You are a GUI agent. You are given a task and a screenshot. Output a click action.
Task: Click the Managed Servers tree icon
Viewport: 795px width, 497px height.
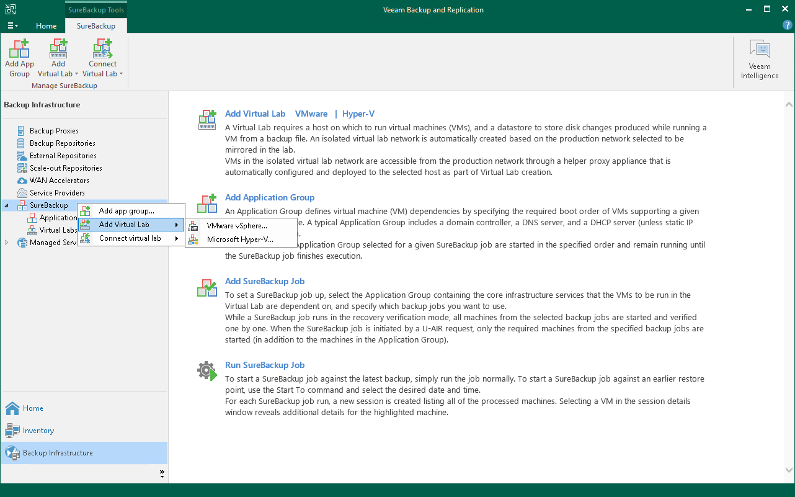click(22, 243)
